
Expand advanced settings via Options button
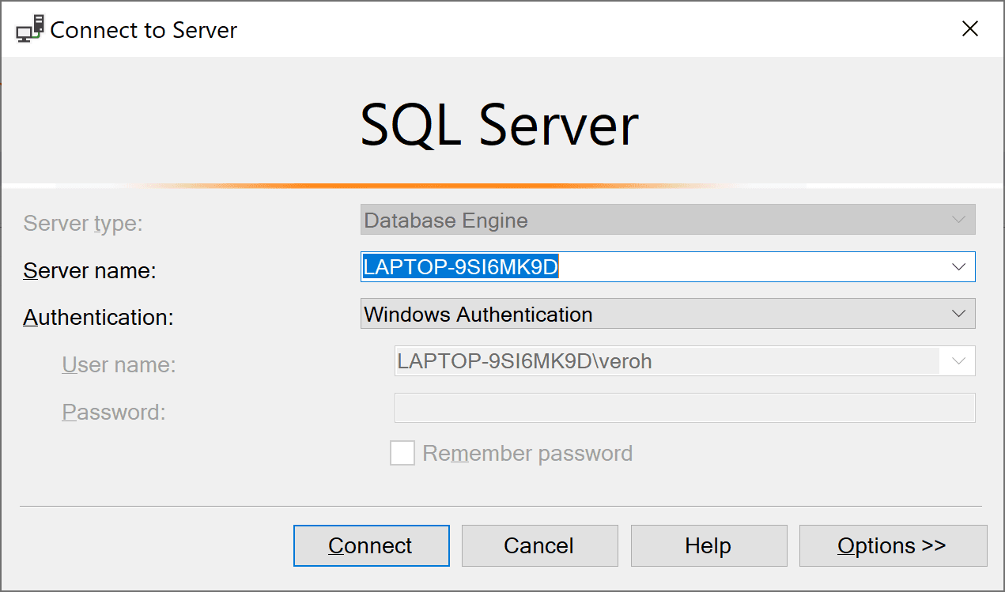[x=892, y=545]
